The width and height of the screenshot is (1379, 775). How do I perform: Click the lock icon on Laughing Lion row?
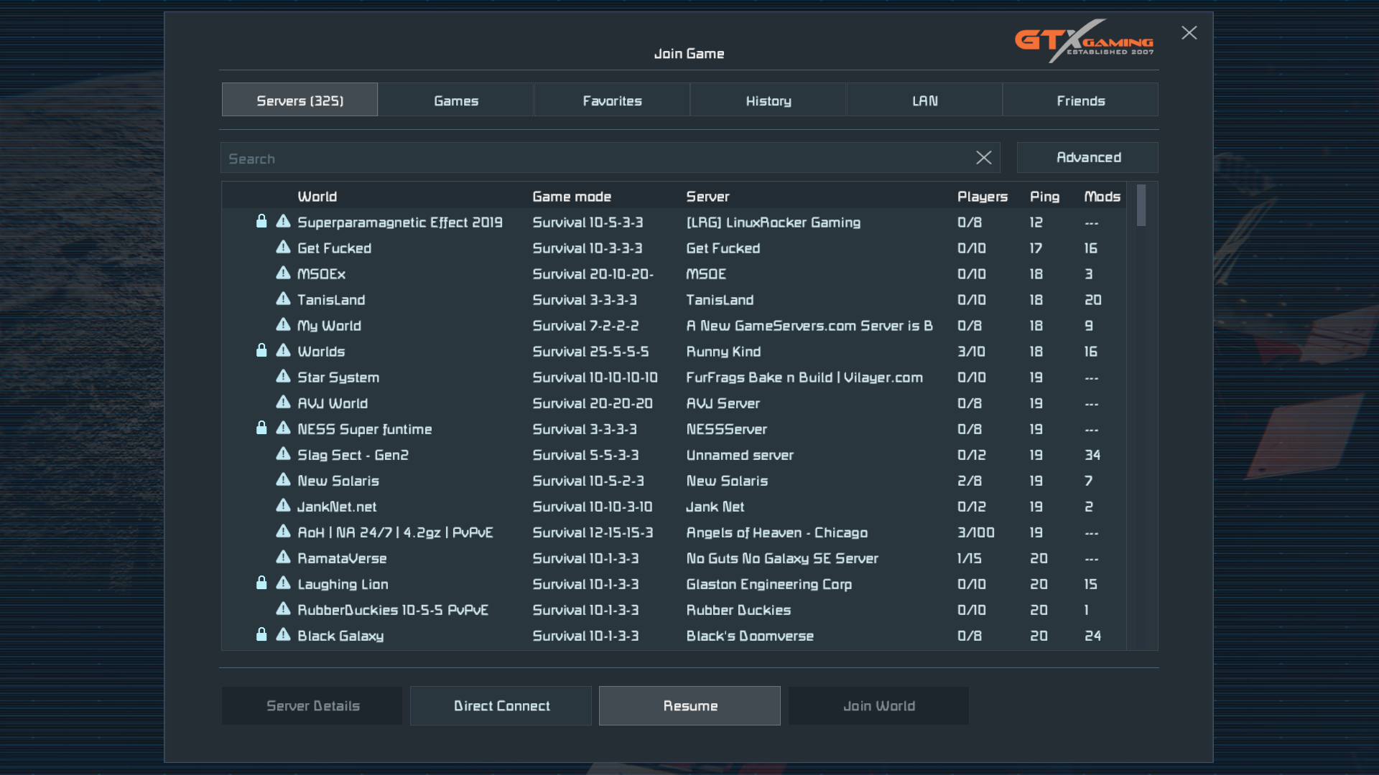(261, 583)
